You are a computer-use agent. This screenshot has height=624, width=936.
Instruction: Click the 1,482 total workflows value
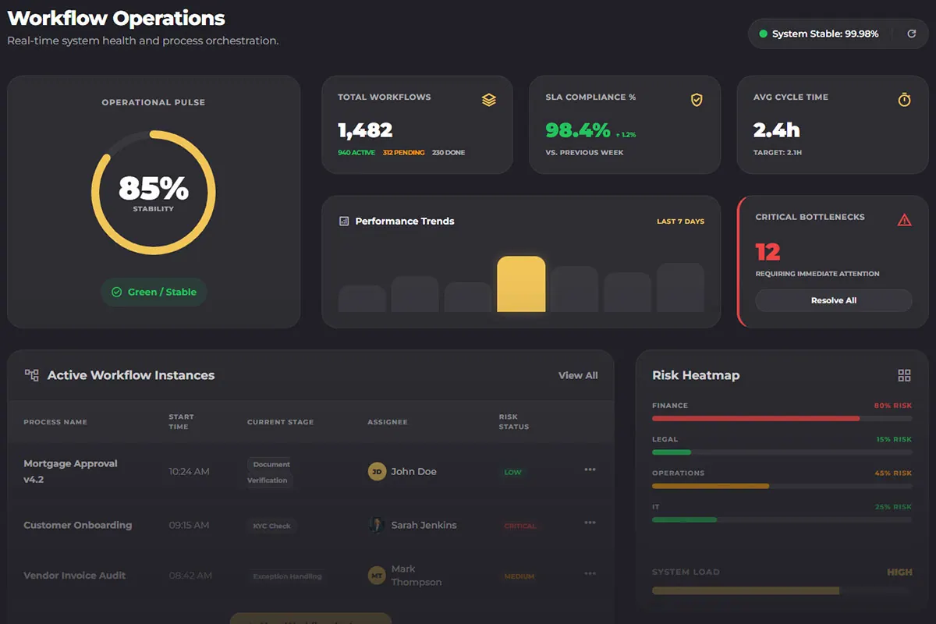pyautogui.click(x=365, y=130)
